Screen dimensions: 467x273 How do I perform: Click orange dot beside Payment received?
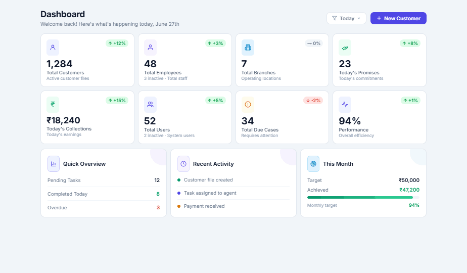(x=179, y=206)
